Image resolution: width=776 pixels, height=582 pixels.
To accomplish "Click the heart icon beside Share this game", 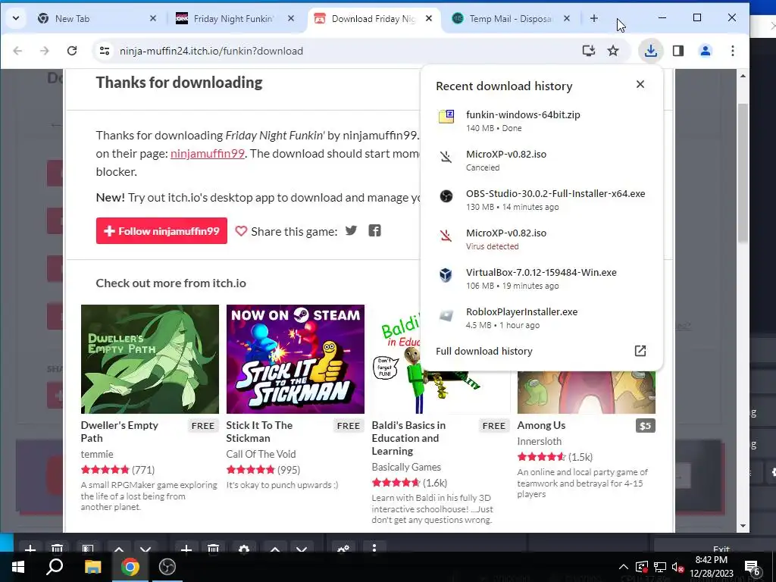I will 240,231.
